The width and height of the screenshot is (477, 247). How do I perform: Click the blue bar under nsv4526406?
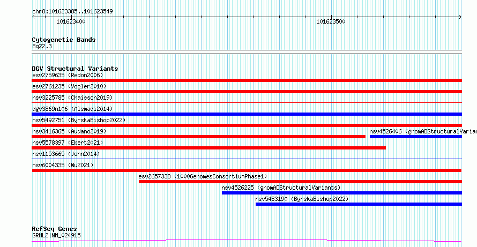tap(416, 137)
